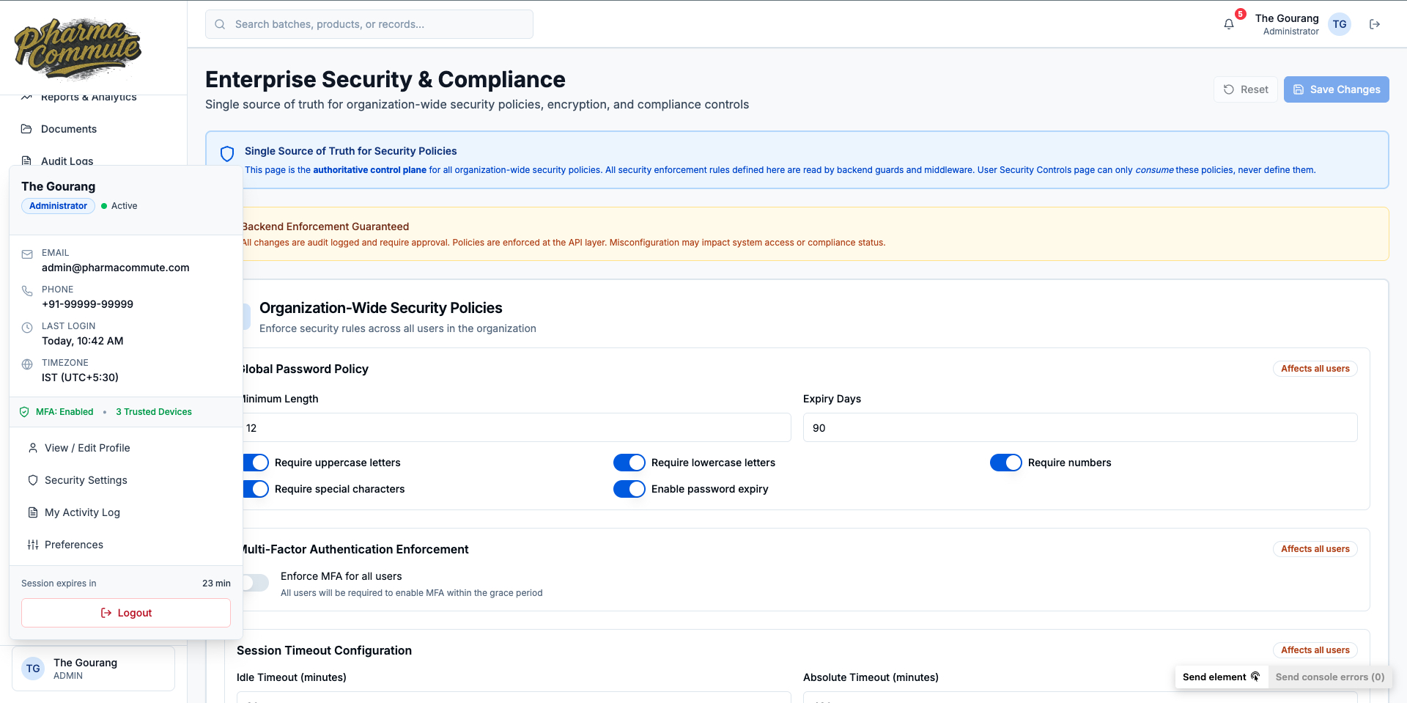Click the Save Changes disk icon
Screen dimensions: 1407x703
(1299, 89)
